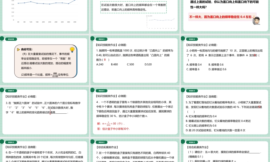Click the lightbulb icon on the summary slide
This screenshot has height=162, width=270.
click(x=72, y=49)
